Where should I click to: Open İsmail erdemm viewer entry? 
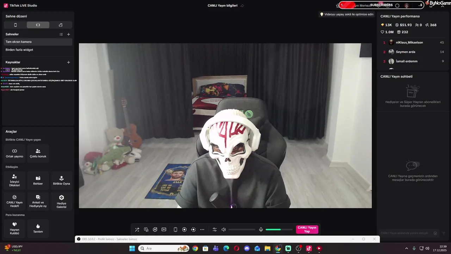tap(413, 61)
